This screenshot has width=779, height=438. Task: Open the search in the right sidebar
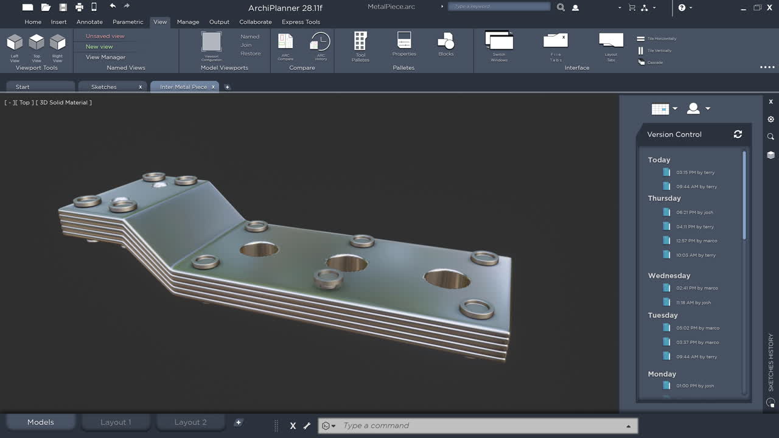click(x=770, y=136)
